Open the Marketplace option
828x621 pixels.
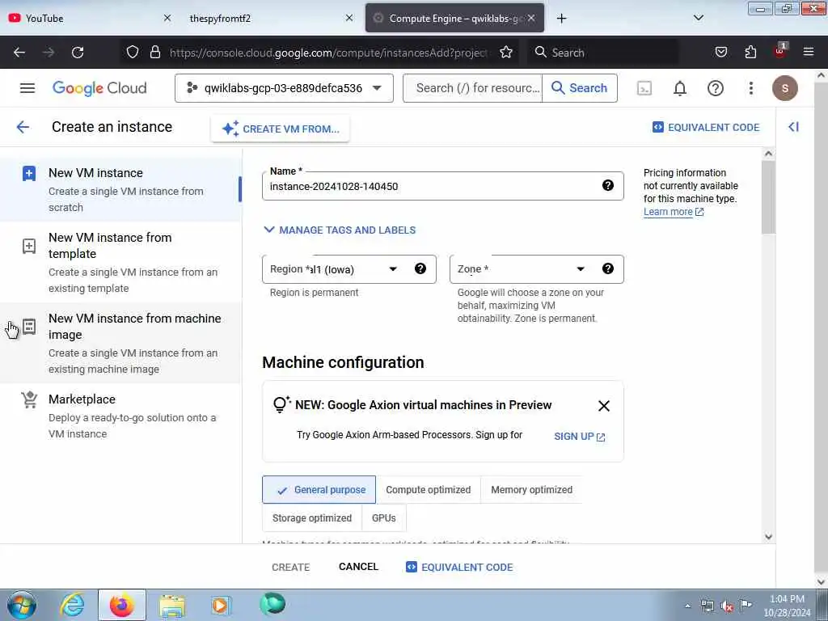[121, 416]
